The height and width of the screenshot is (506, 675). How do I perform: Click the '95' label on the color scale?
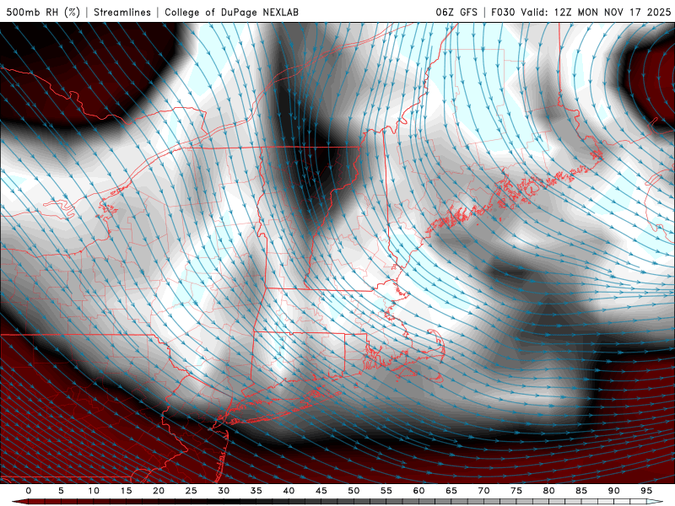pyautogui.click(x=646, y=491)
